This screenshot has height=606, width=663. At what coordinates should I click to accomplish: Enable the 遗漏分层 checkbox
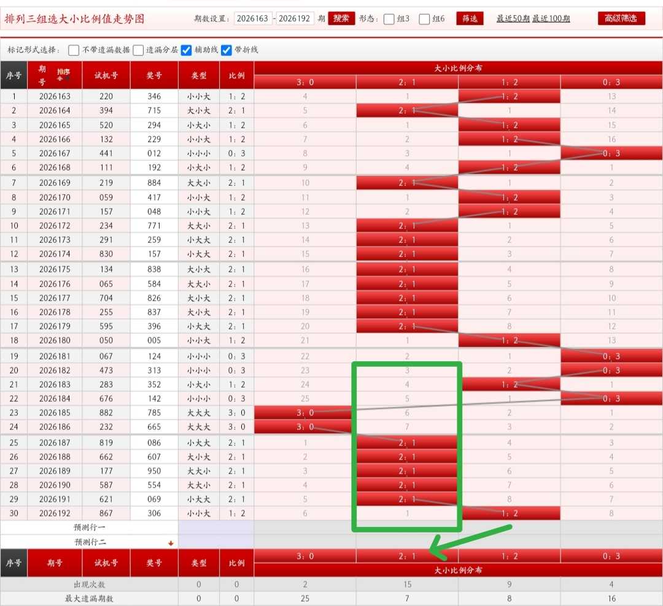tap(138, 50)
